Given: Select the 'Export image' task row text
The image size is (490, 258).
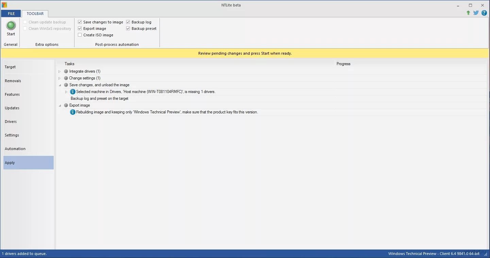Looking at the screenshot, I should (x=80, y=105).
